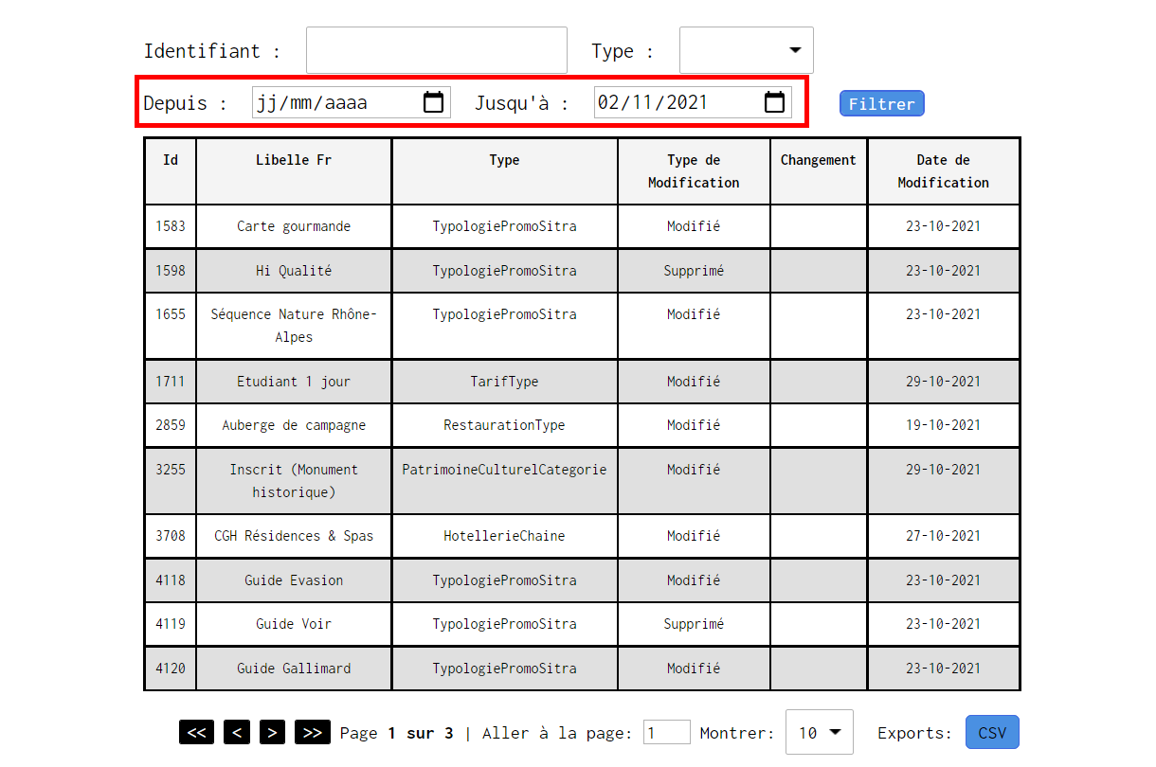Go to first page with << button

click(196, 732)
